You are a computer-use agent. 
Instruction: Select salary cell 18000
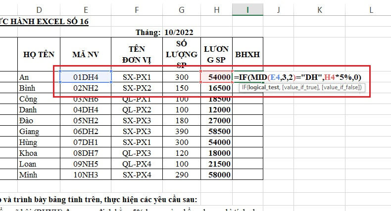216,153
